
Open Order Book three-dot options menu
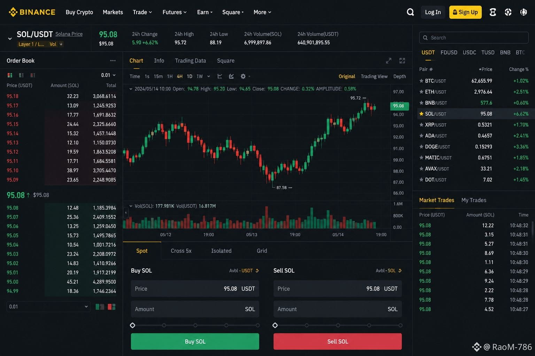(113, 60)
